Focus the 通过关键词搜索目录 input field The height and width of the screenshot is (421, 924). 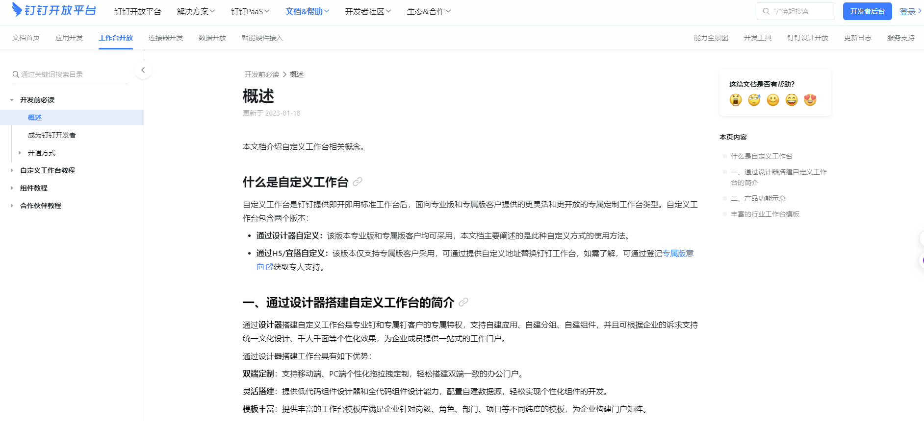[70, 74]
